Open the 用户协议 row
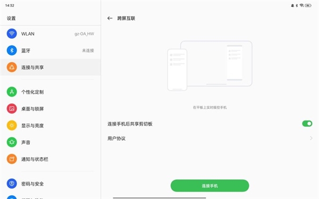 point(210,139)
